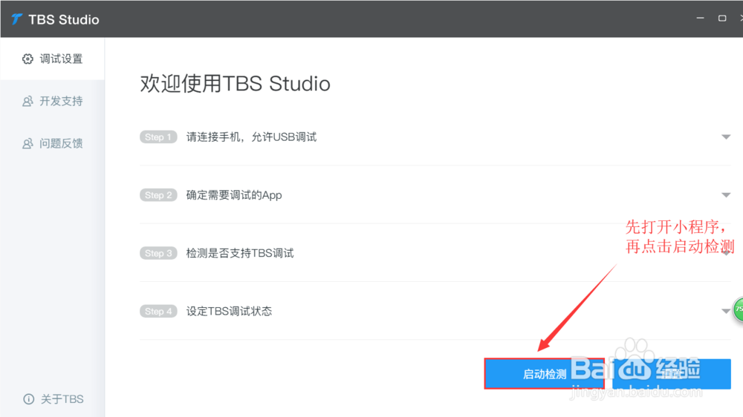Open the 关于TBS page
Image resolution: width=743 pixels, height=417 pixels.
(53, 399)
